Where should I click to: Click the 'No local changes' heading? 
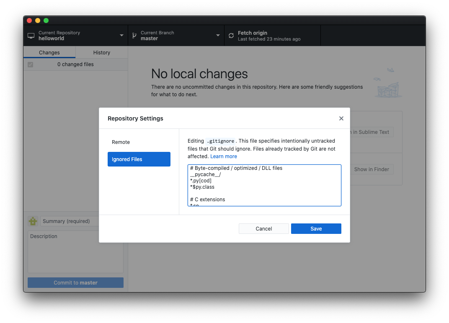pyautogui.click(x=199, y=74)
